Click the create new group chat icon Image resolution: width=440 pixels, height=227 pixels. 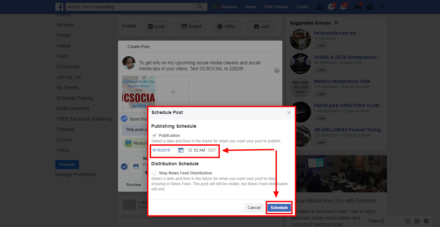click(417, 221)
